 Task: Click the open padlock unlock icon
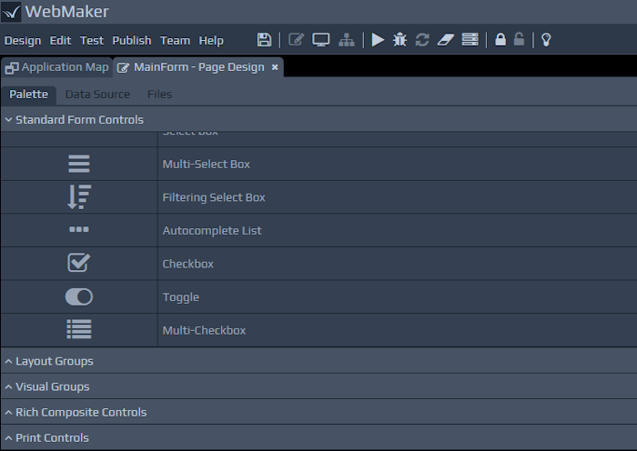point(519,40)
